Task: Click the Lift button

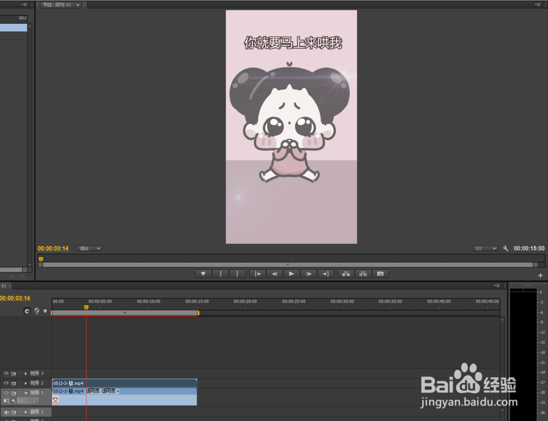Action: [346, 274]
